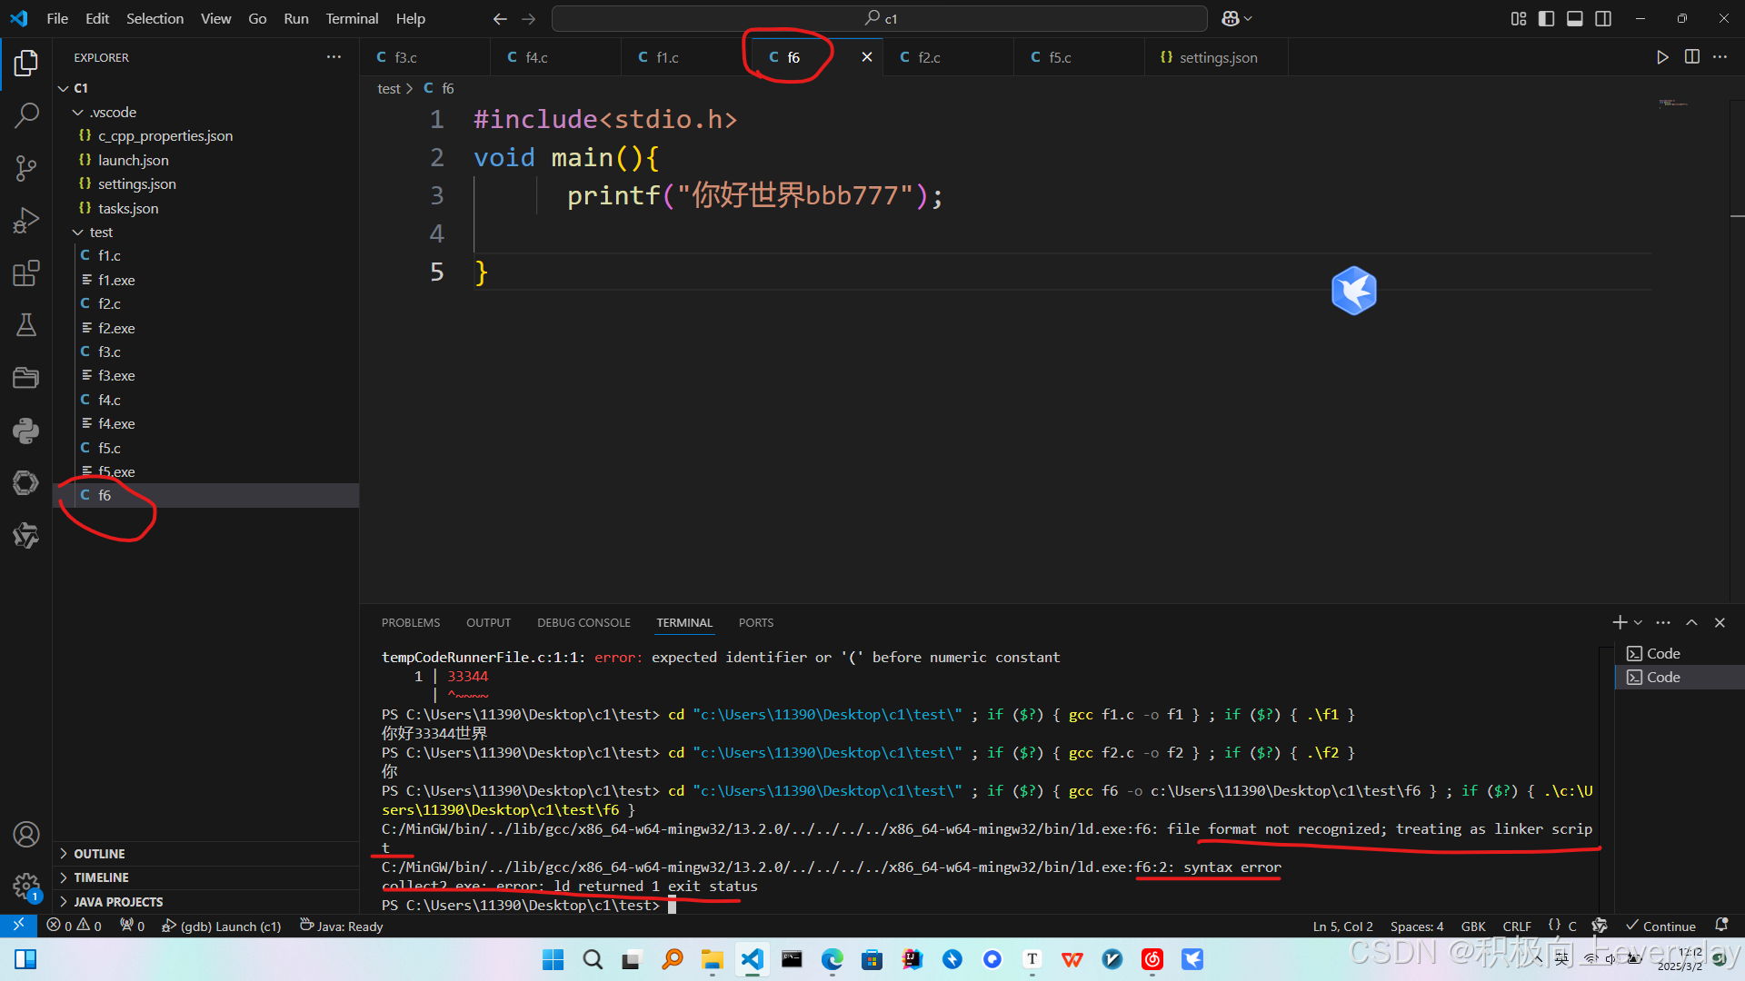The width and height of the screenshot is (1745, 981).
Task: Open the Terminal menu
Action: click(352, 18)
